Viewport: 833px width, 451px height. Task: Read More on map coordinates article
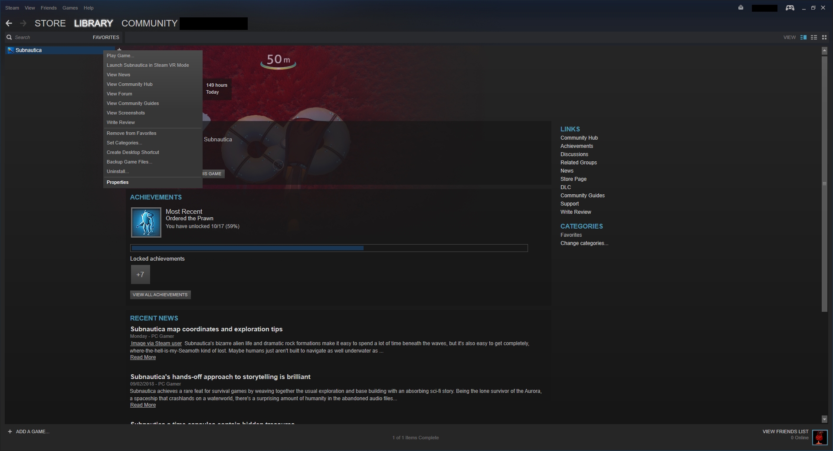pyautogui.click(x=143, y=357)
